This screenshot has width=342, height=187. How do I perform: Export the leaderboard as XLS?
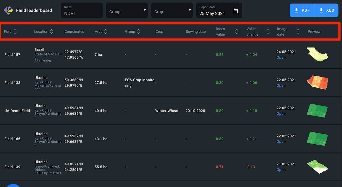pos(327,11)
